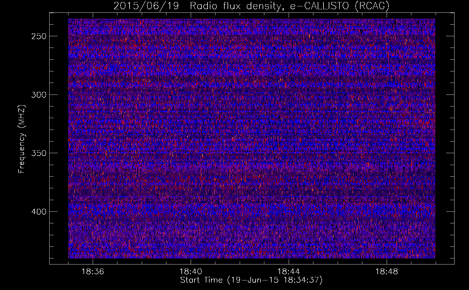Click the 18:40 time tick label
The width and height of the screenshot is (469, 290).
coord(191,272)
